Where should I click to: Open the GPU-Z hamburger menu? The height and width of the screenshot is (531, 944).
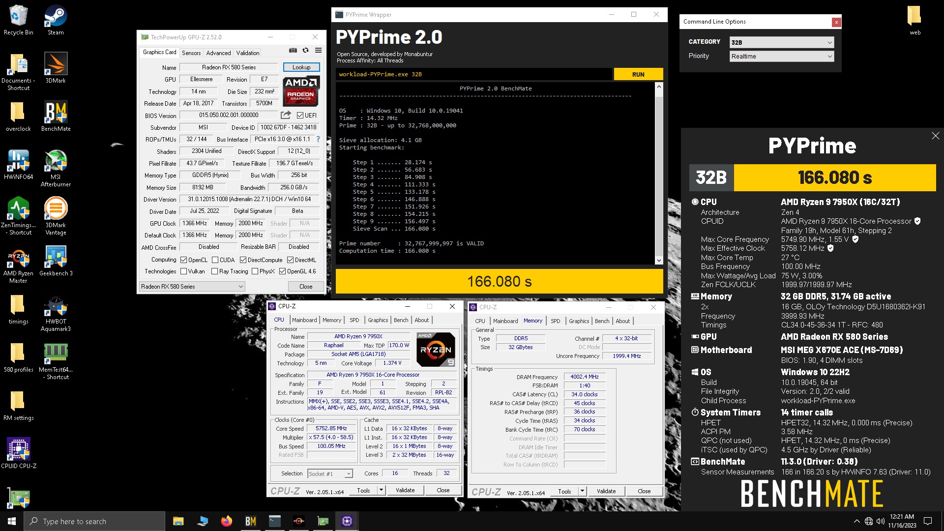tap(318, 50)
